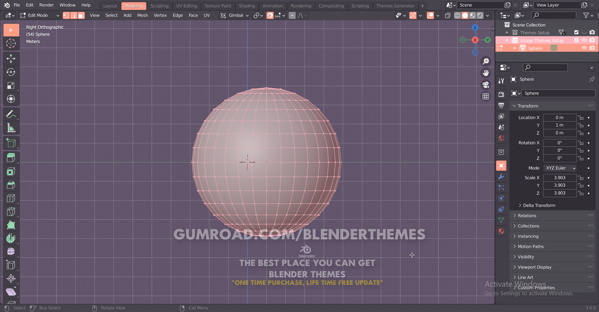Select the Shrink/Fatten tool
The image size is (599, 312).
(x=11, y=279)
